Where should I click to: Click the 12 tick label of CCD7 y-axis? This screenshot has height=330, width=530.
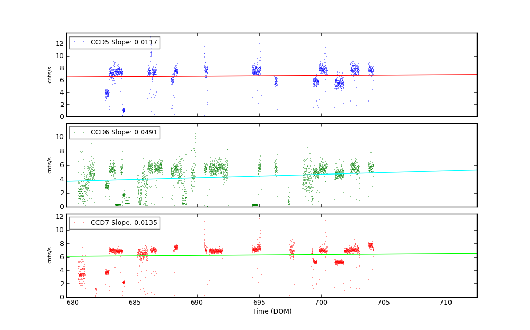[59, 217]
